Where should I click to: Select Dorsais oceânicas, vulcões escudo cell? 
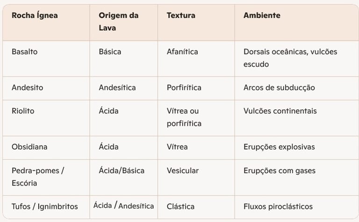pyautogui.click(x=290, y=58)
